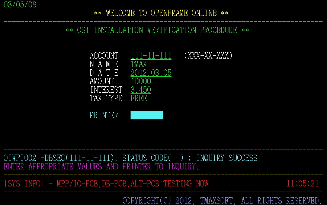Click the AMOUNT label text
Image resolution: width=327 pixels, height=205 pixels.
click(102, 82)
